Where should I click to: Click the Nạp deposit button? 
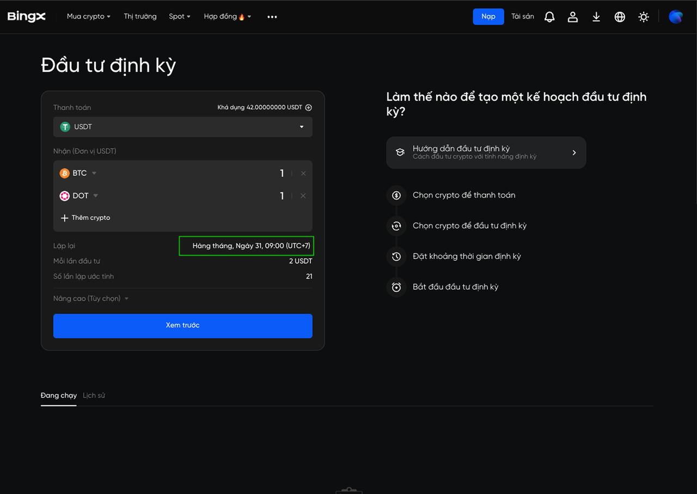[x=488, y=16]
